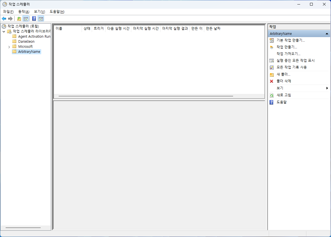Click 작업 만들기... action
Screen dimensions: 331x237
(287, 47)
